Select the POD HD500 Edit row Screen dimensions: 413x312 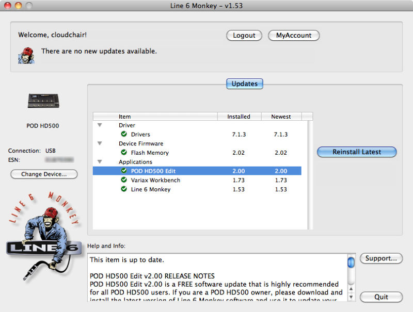[197, 171]
